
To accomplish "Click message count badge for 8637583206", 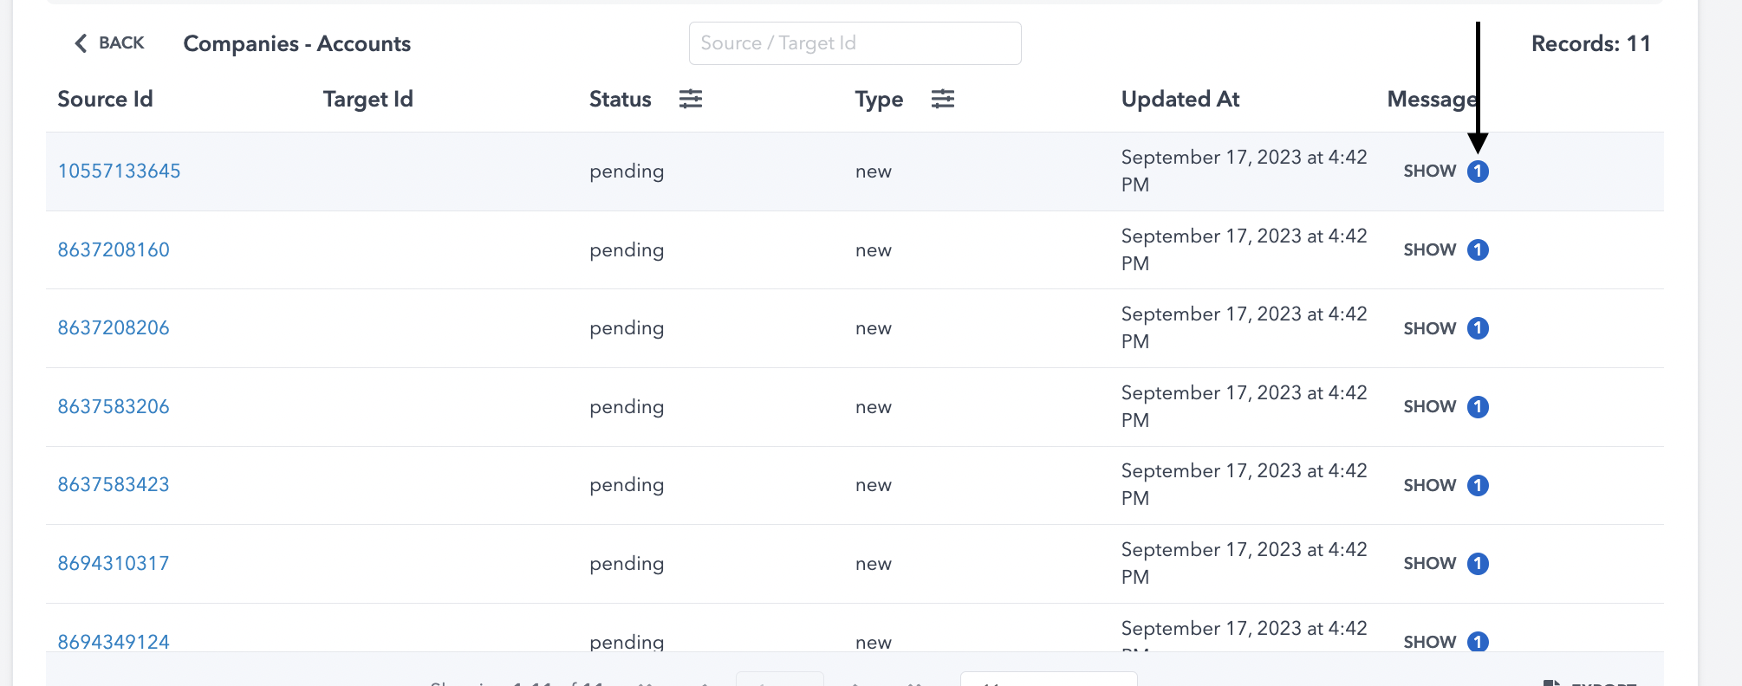I will click(1478, 407).
